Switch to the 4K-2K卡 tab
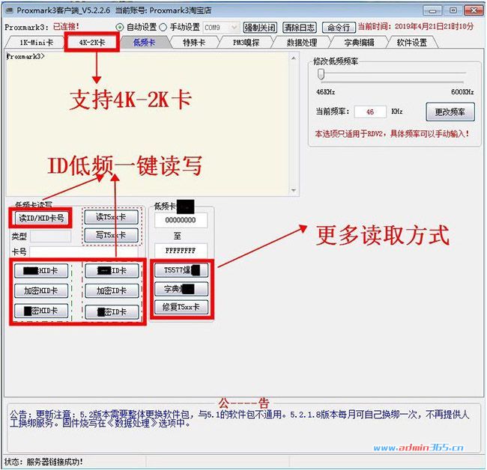The height and width of the screenshot is (470, 487). pos(92,43)
